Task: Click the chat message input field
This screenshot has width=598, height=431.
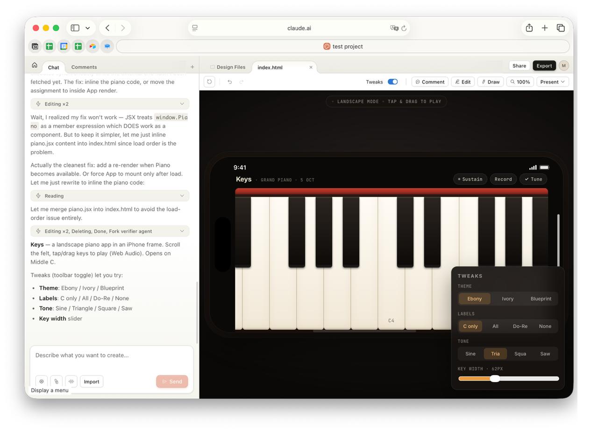Action: click(x=112, y=355)
